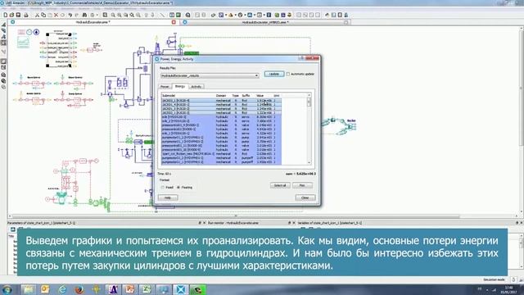
Task: Click the clock in the system tray
Action: [x=509, y=289]
